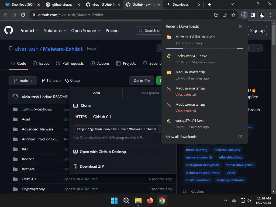Switch to the Codespaces tab
Image resolution: width=276 pixels, height=207 pixels.
point(149,93)
